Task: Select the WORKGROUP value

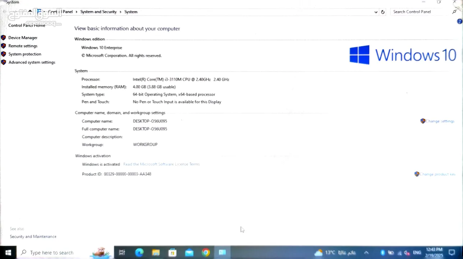Action: tap(145, 145)
